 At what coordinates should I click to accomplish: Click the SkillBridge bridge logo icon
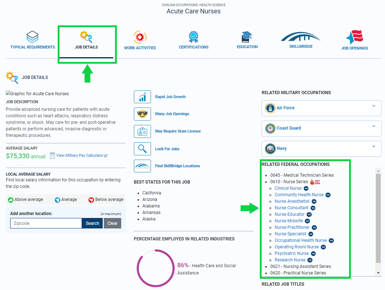[x=301, y=37]
